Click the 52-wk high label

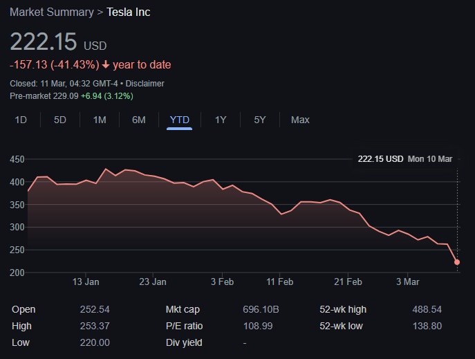343,309
